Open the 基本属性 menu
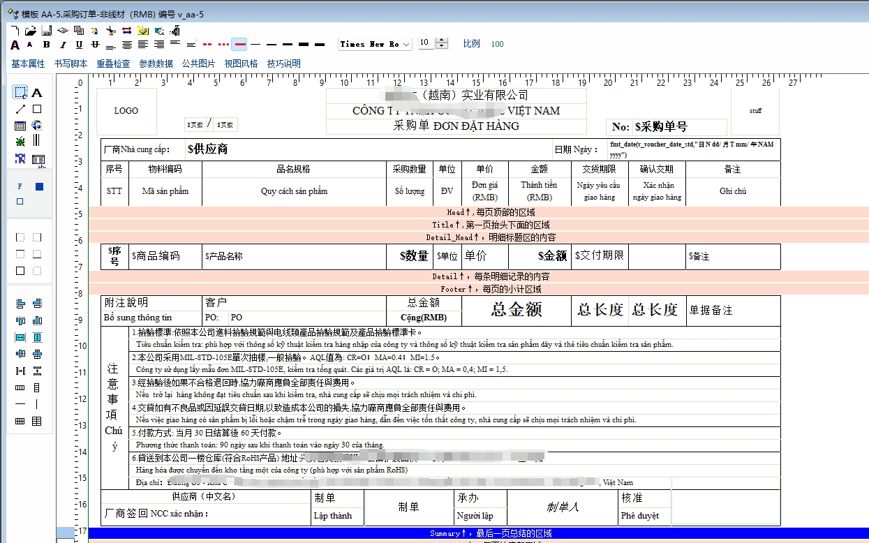This screenshot has width=869, height=543. [28, 64]
